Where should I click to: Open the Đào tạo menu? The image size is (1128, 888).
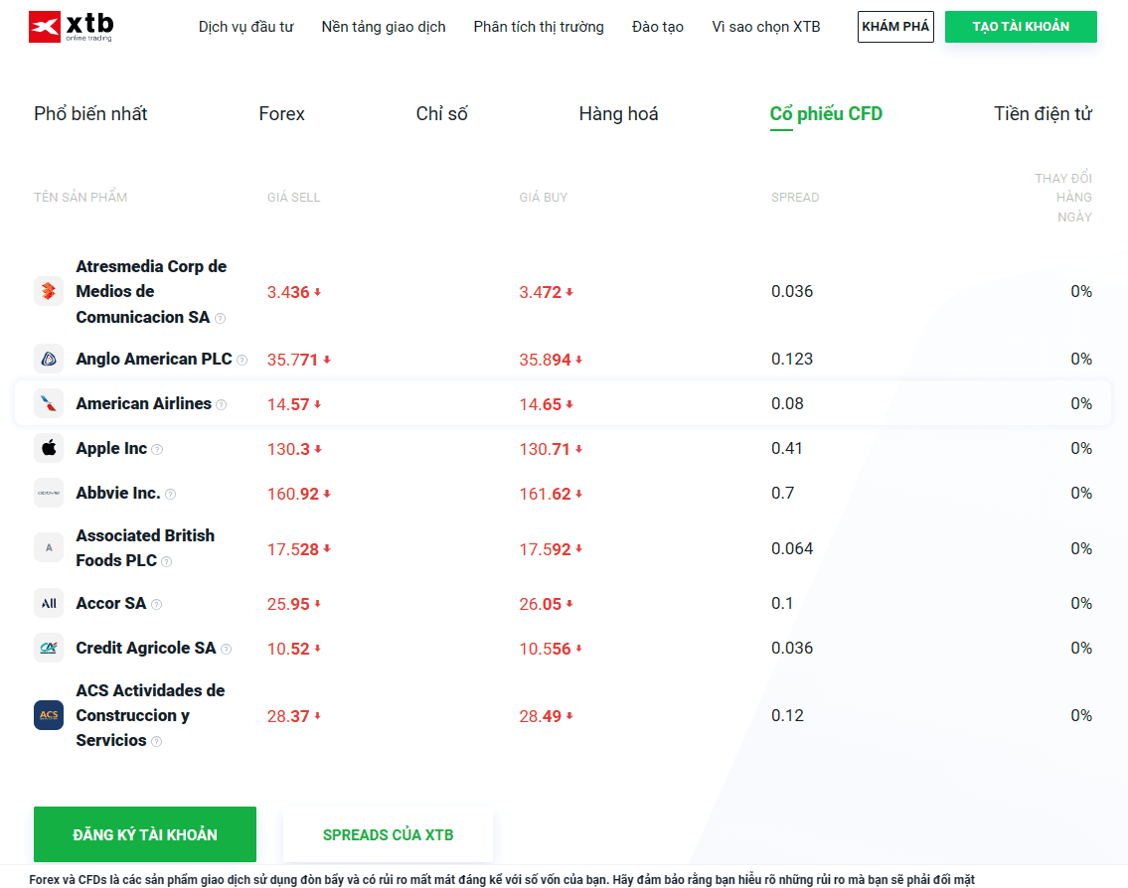tap(658, 27)
